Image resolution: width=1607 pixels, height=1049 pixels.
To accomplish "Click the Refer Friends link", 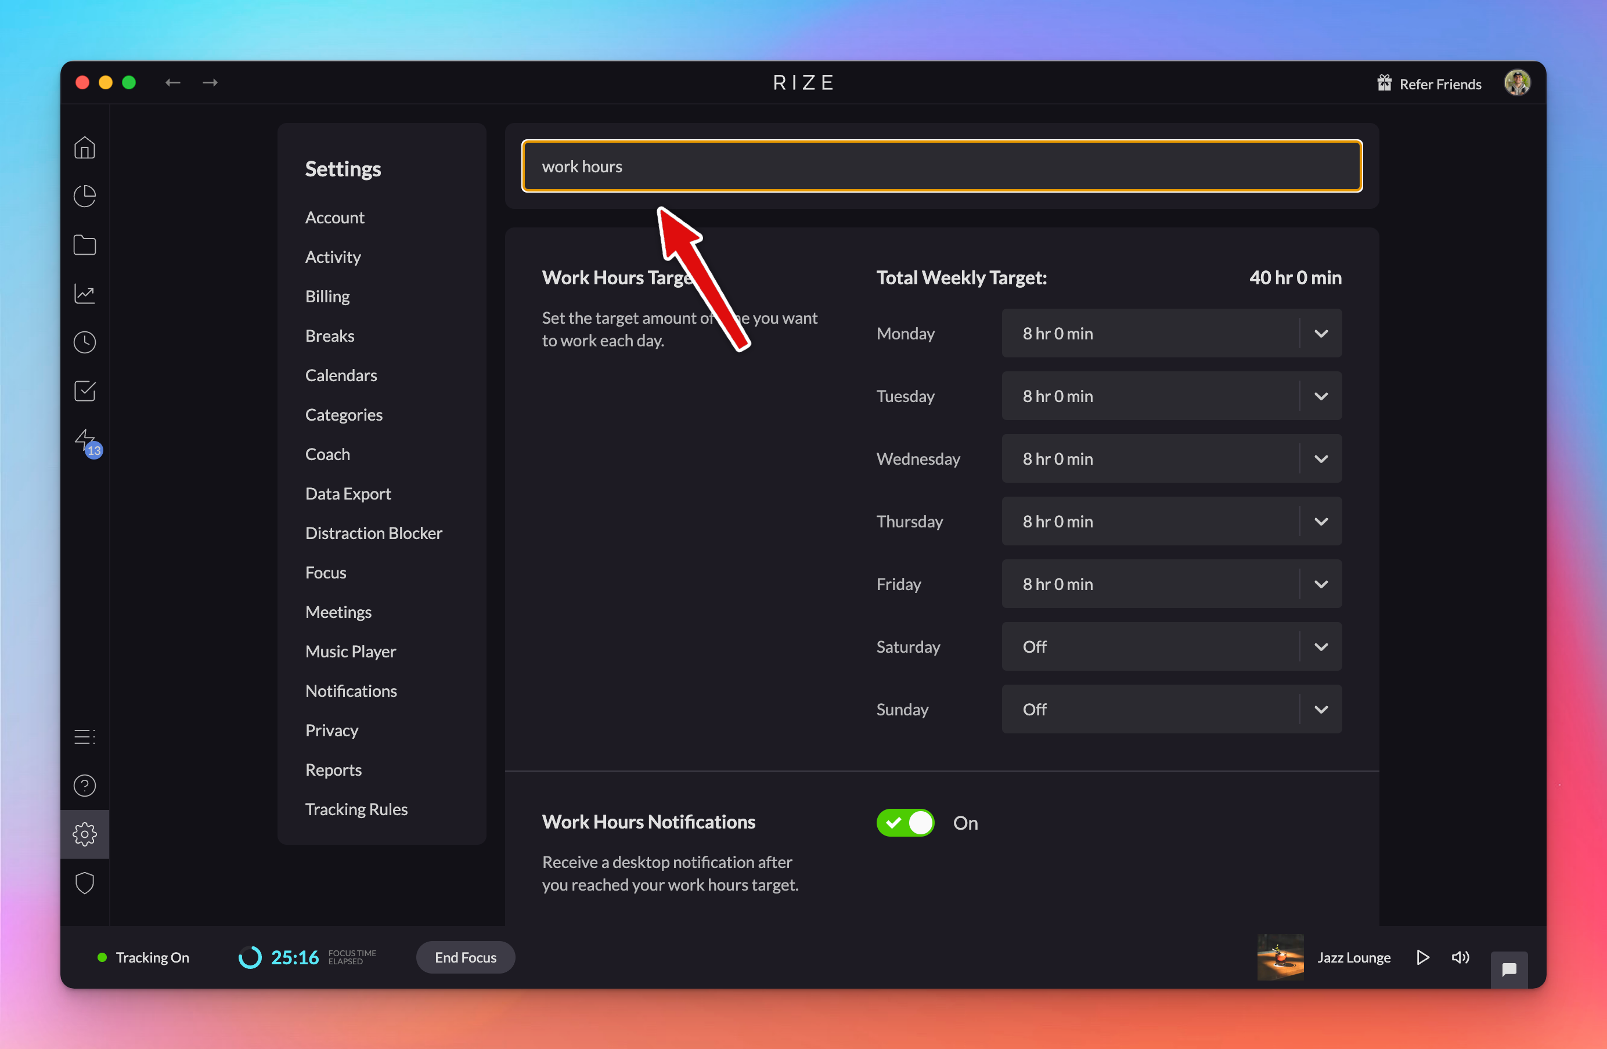I will click(1440, 84).
